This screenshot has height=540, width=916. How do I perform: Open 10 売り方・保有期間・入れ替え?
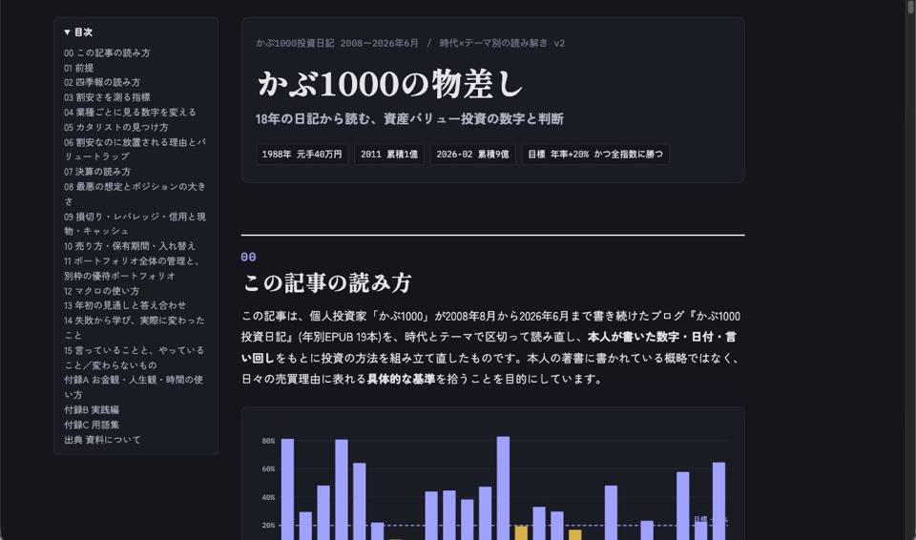[x=131, y=245]
